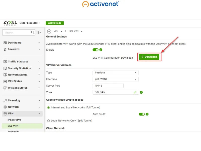Click the activenet logo
Image resolution: width=201 pixels, height=151 pixels.
[x=100, y=4]
